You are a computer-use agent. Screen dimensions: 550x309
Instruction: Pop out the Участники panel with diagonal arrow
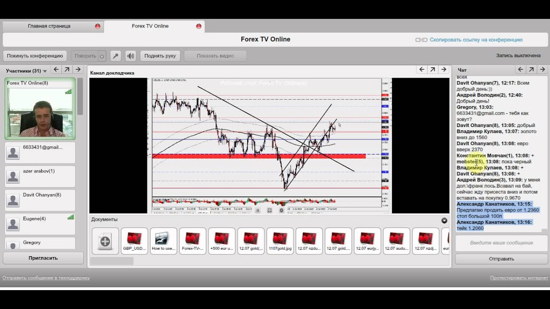(x=67, y=70)
